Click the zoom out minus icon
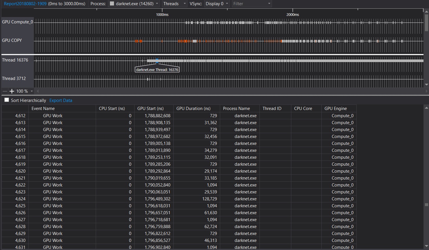This screenshot has width=429, height=250. (x=5, y=91)
